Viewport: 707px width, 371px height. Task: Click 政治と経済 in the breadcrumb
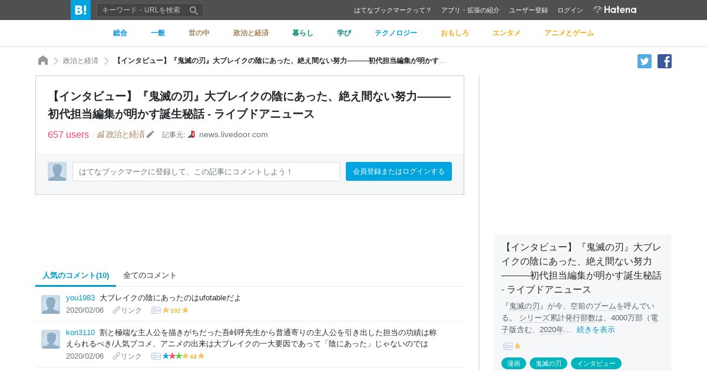click(81, 61)
